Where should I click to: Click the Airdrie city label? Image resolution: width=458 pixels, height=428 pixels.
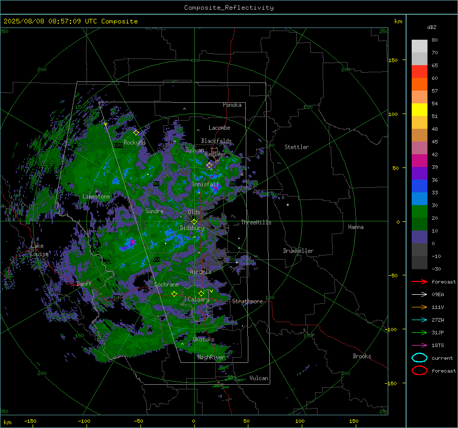tap(201, 272)
